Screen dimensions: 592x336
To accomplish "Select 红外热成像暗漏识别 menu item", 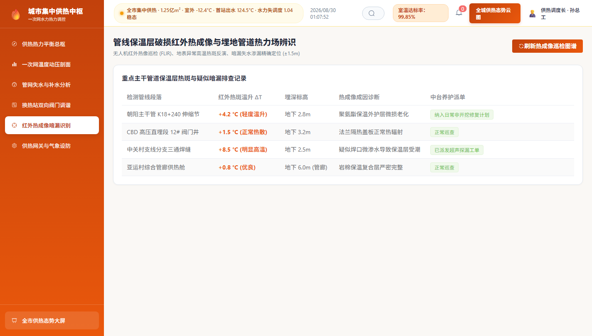I will (52, 125).
